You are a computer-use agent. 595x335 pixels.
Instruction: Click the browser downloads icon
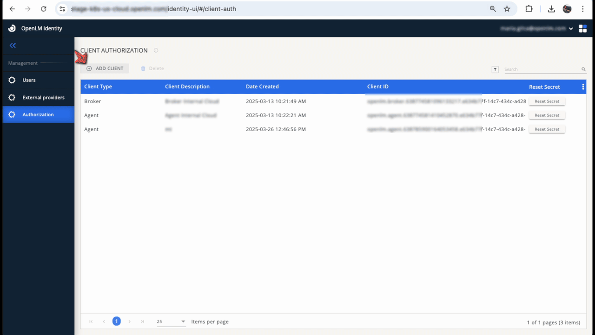(551, 8)
